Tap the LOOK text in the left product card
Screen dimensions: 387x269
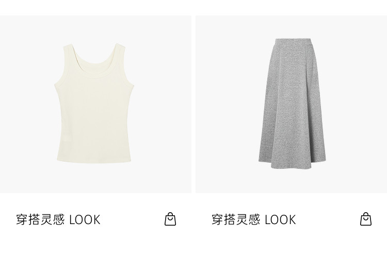pos(85,219)
